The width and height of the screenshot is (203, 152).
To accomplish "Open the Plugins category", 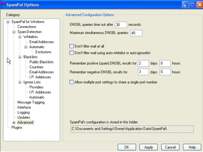I will (x=17, y=127).
